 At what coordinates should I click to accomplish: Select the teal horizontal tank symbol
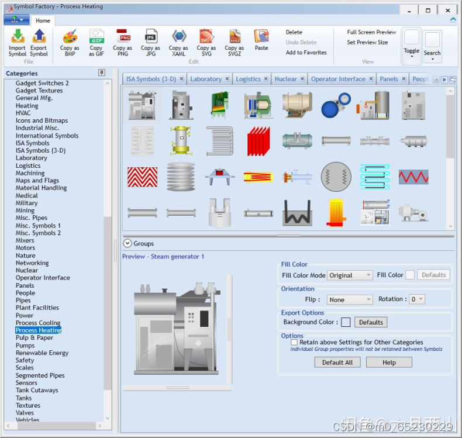[297, 141]
